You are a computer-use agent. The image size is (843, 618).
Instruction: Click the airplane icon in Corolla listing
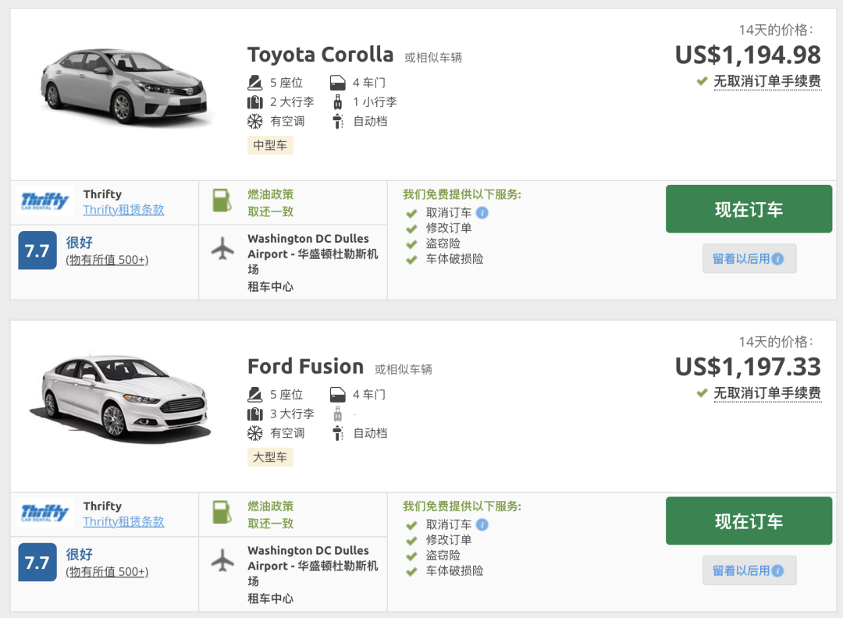pos(222,250)
